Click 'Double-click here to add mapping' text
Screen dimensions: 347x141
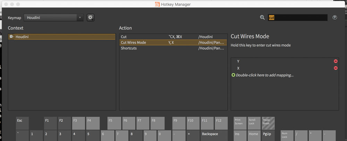(x=265, y=75)
